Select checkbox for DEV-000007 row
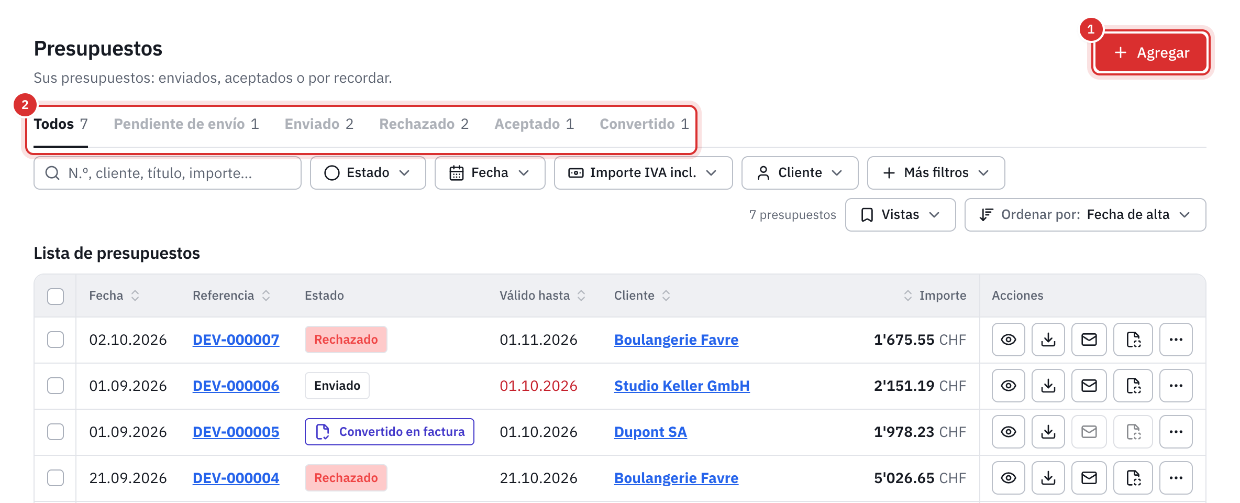Screen dimensions: 1240x503 (56, 340)
